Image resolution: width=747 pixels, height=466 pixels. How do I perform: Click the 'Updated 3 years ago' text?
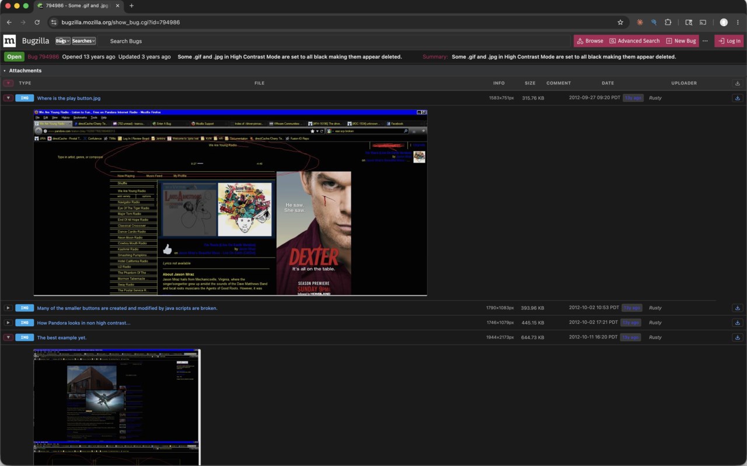pos(145,57)
